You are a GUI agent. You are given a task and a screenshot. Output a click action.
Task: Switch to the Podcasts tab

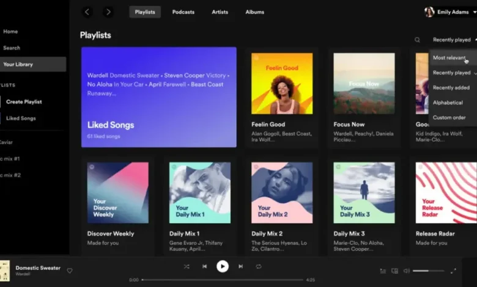(183, 12)
